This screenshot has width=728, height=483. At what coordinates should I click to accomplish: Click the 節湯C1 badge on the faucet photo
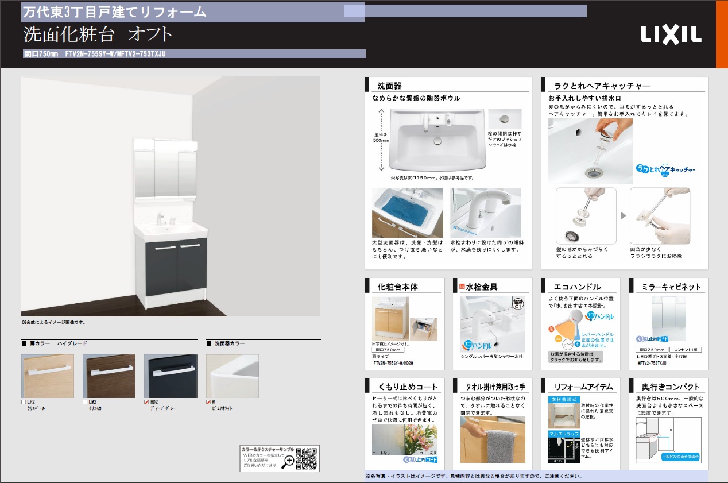point(517,304)
